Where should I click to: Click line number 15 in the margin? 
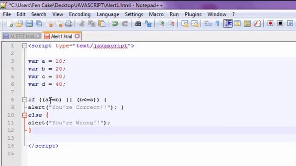pos(11,154)
